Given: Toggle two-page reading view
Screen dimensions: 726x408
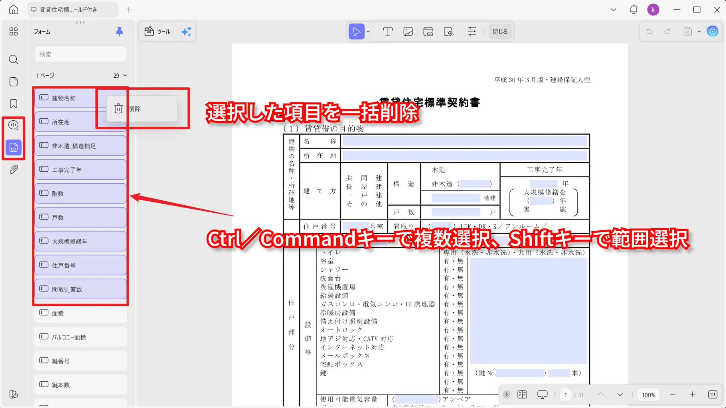Looking at the screenshot, I should click(x=522, y=394).
